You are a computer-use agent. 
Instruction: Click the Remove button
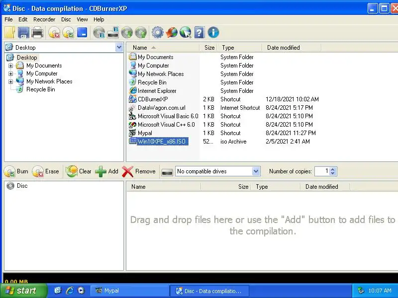pos(139,171)
